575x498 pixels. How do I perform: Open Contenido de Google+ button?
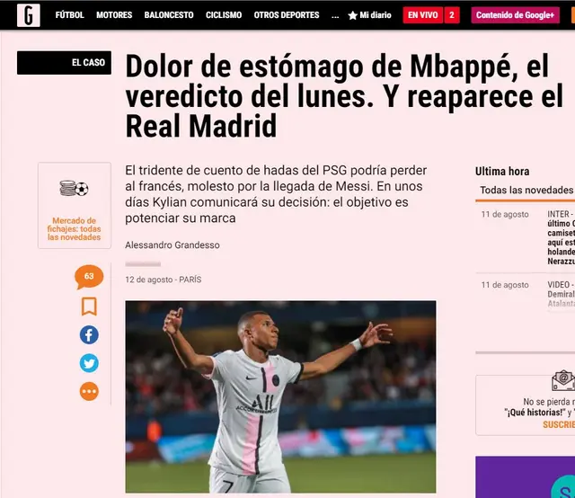pyautogui.click(x=515, y=15)
